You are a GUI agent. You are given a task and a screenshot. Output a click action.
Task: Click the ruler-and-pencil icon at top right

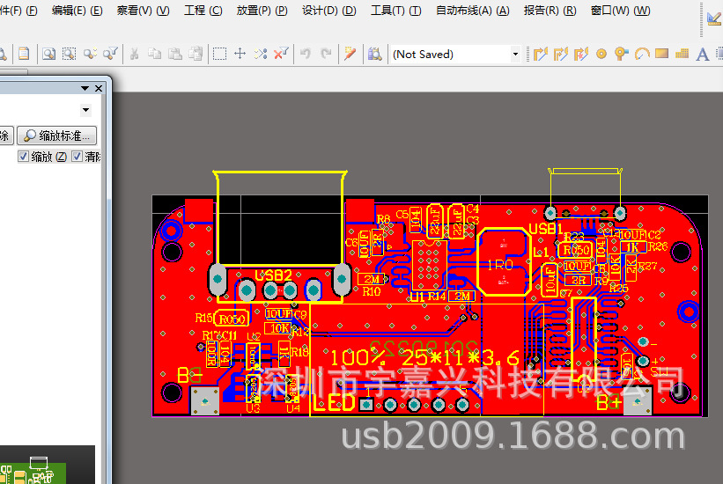[x=714, y=18]
